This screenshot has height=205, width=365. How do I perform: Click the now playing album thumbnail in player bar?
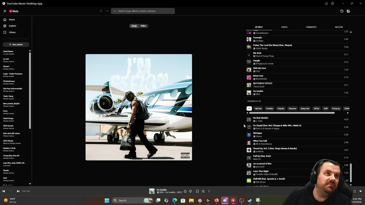pyautogui.click(x=152, y=191)
